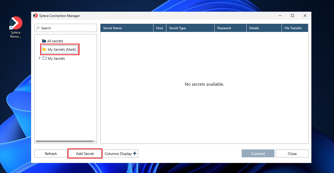Open the Syteca Remote desktop shortcut

pos(16,27)
